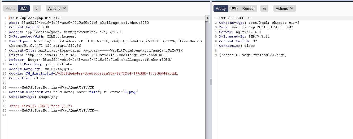Click the PHP eval payload line
Screen dimensions: 353x139
click(41, 106)
